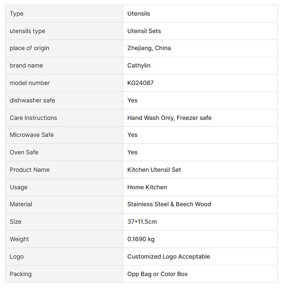Select the "Utensils" value in the Type row

pos(138,14)
